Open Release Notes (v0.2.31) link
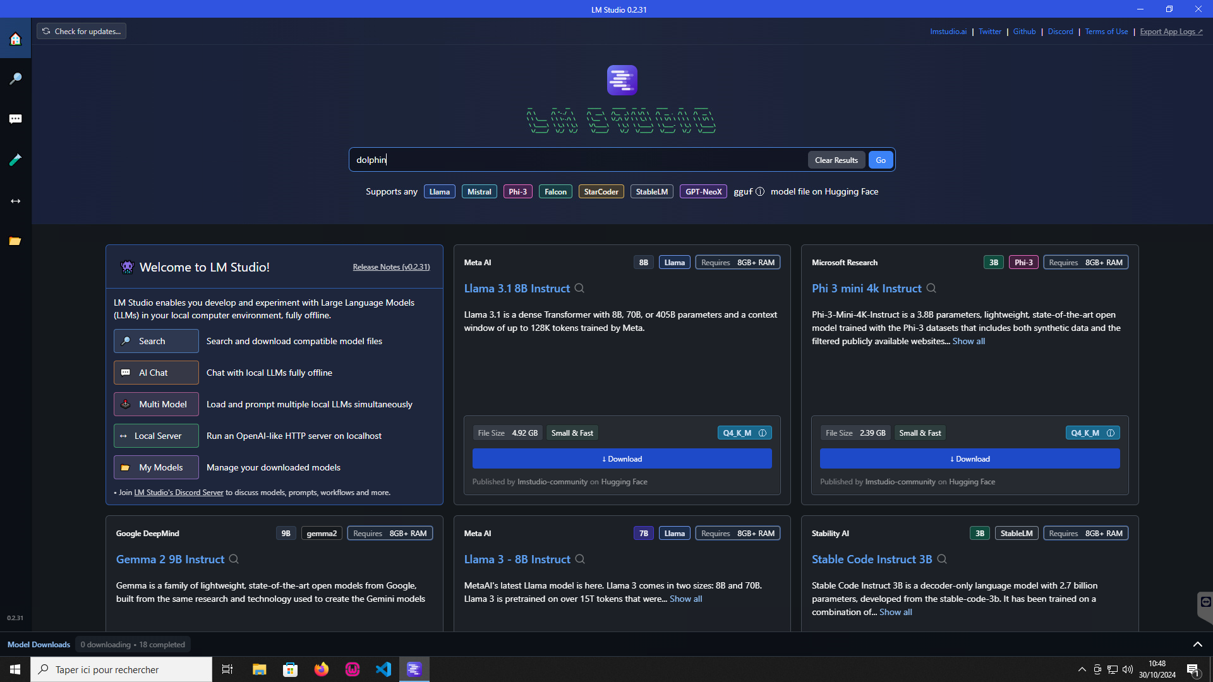 [x=391, y=267]
